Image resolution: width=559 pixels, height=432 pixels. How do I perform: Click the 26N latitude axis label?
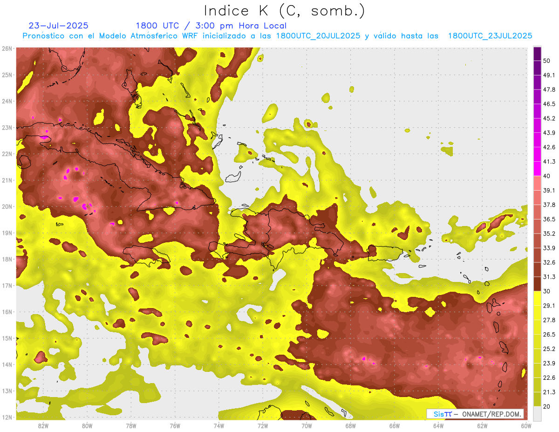point(7,48)
